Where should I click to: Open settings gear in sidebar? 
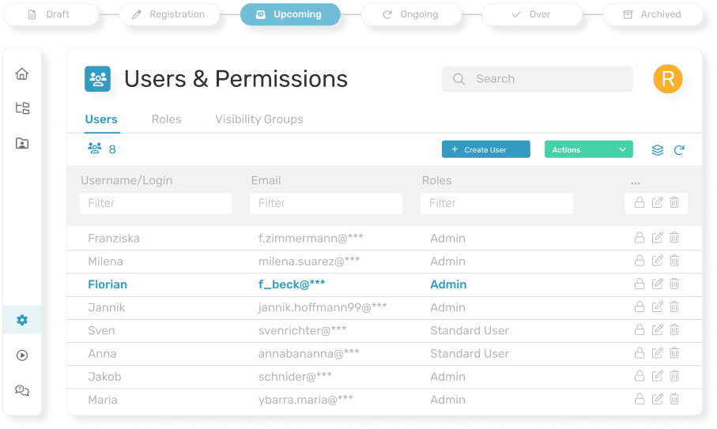22,320
